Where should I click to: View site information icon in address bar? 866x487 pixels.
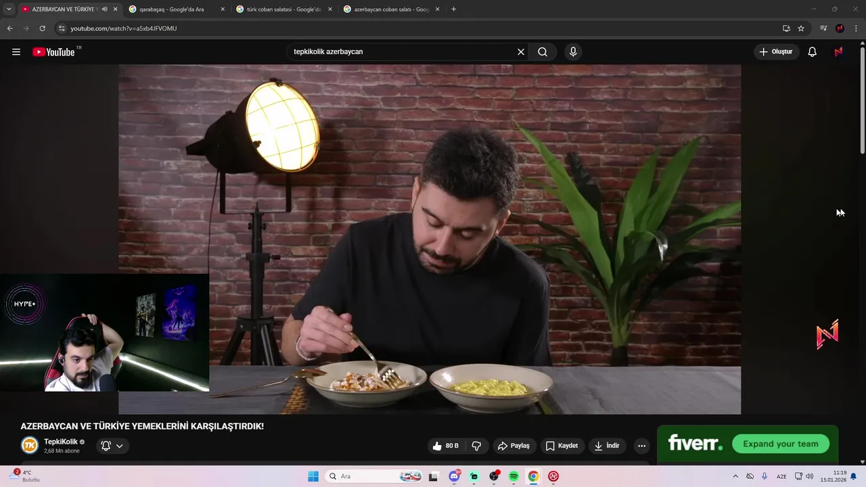click(62, 28)
